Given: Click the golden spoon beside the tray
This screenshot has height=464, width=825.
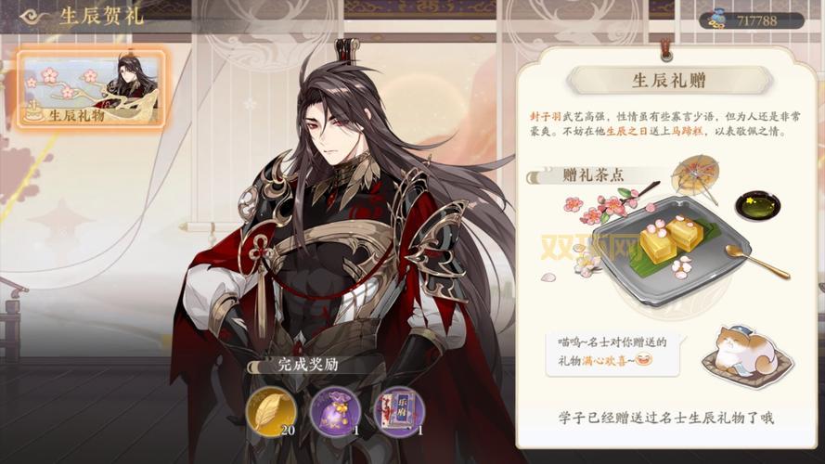Looking at the screenshot, I should [756, 261].
